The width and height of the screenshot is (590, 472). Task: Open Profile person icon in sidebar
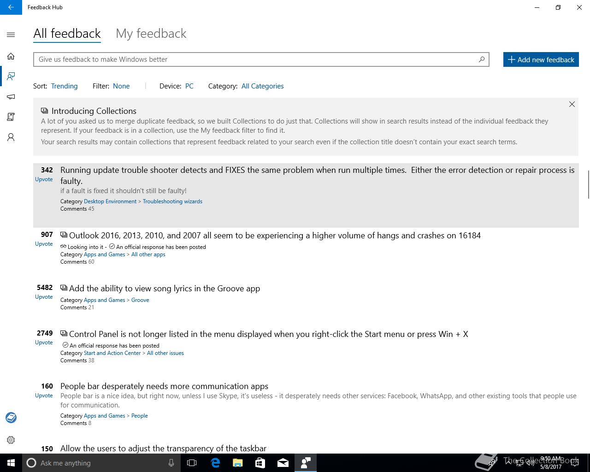click(x=11, y=137)
